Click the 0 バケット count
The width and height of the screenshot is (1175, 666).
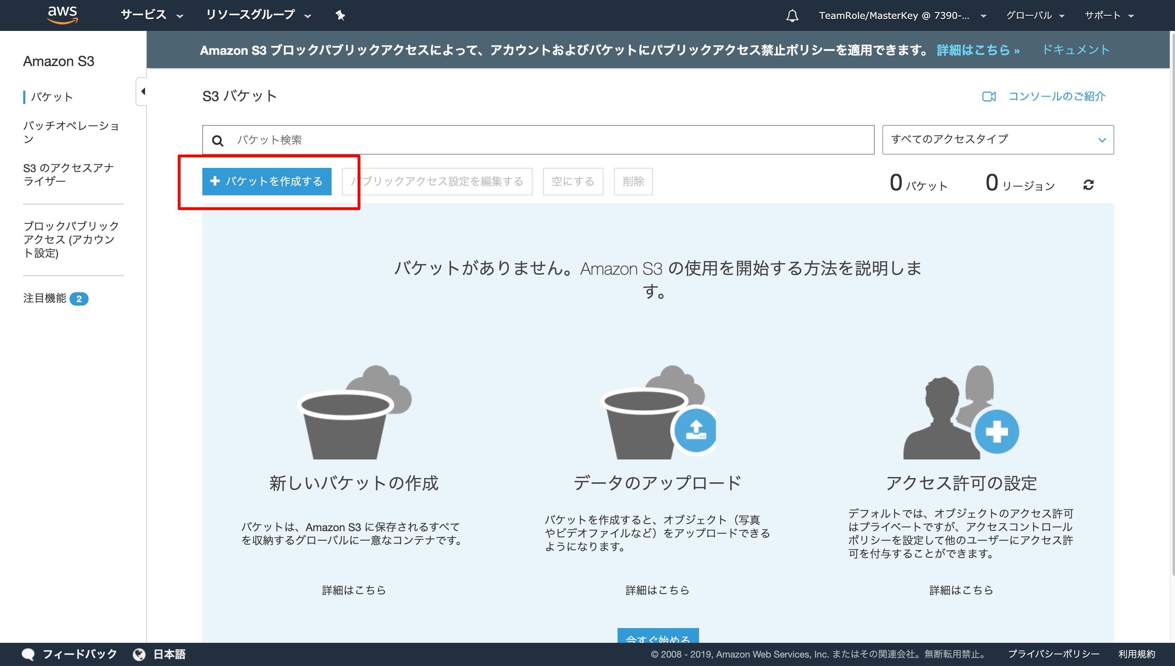(919, 183)
